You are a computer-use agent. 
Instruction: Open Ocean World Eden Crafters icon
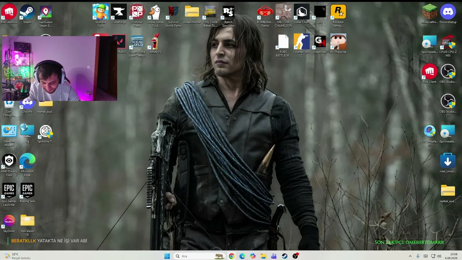[137, 46]
